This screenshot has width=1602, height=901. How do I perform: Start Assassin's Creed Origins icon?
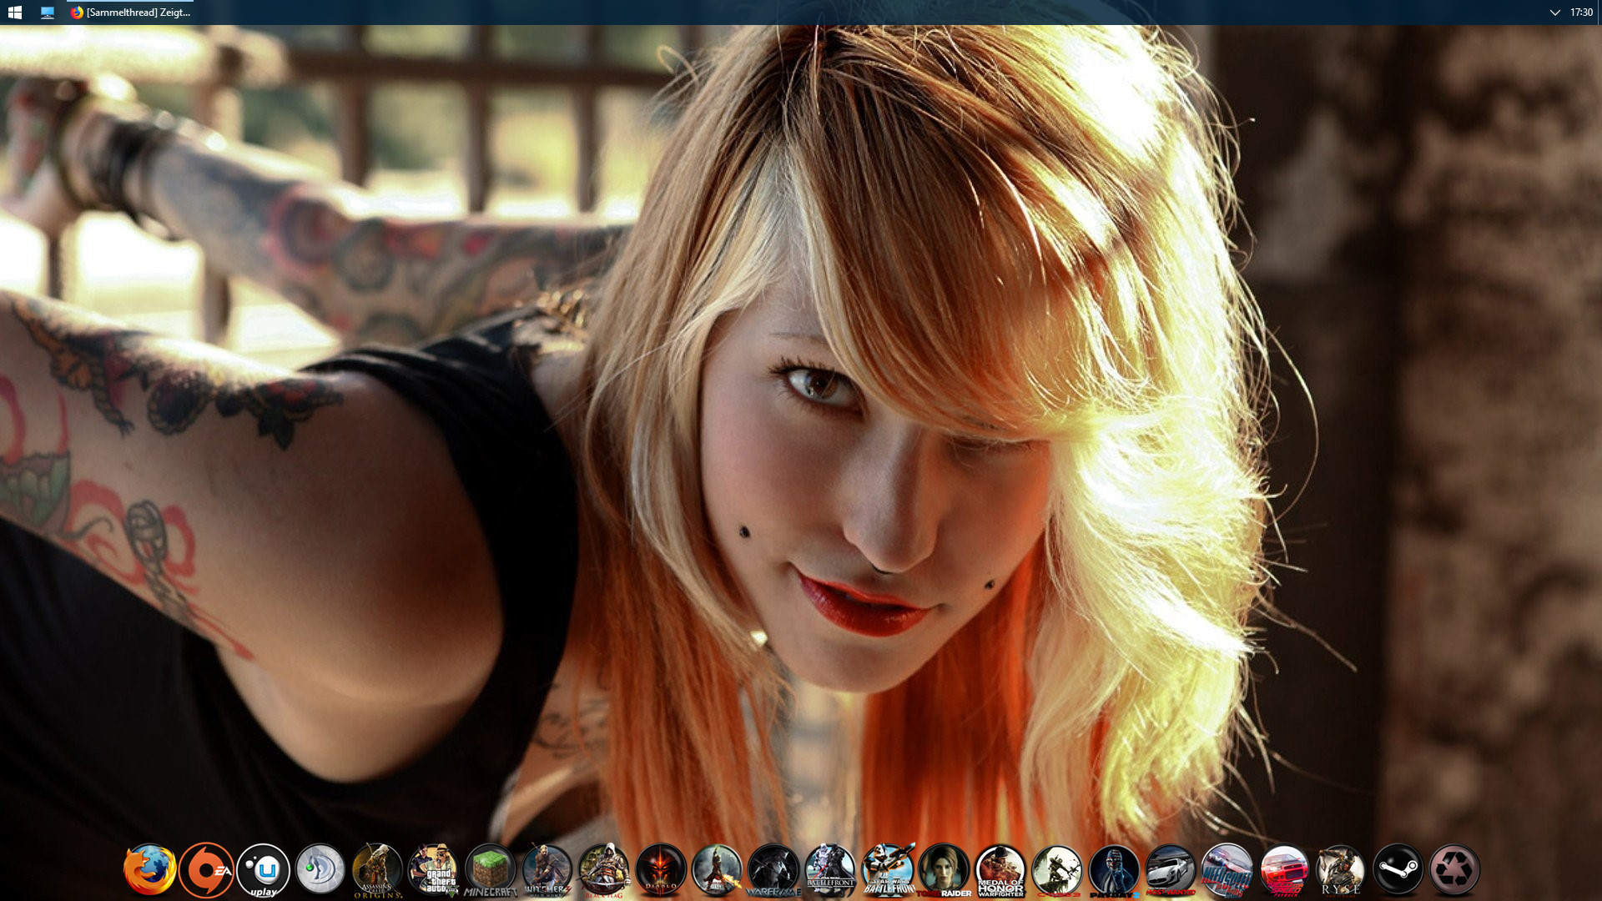point(377,870)
